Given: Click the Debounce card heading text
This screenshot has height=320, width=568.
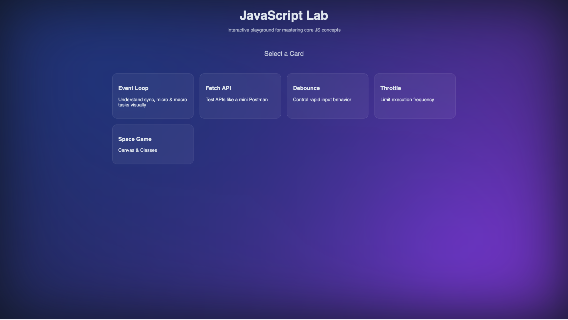Looking at the screenshot, I should tap(306, 88).
